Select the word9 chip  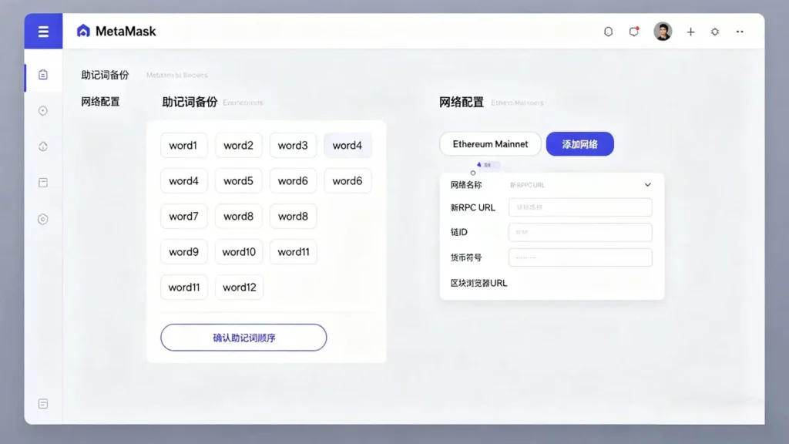point(183,252)
